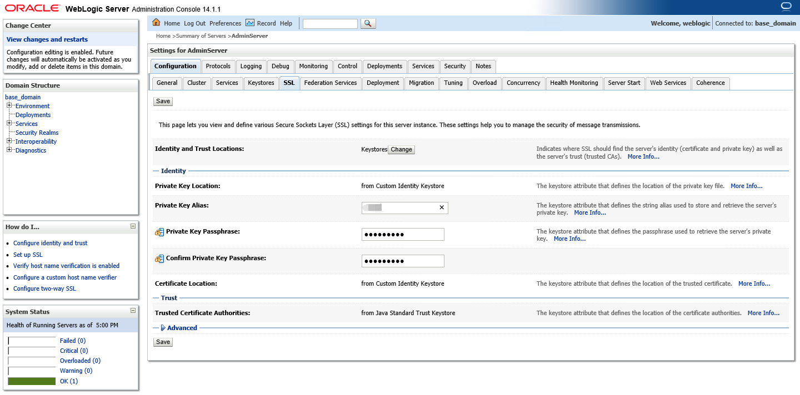Click inside the toolbar search field
Image resolution: width=800 pixels, height=395 pixels.
click(329, 23)
